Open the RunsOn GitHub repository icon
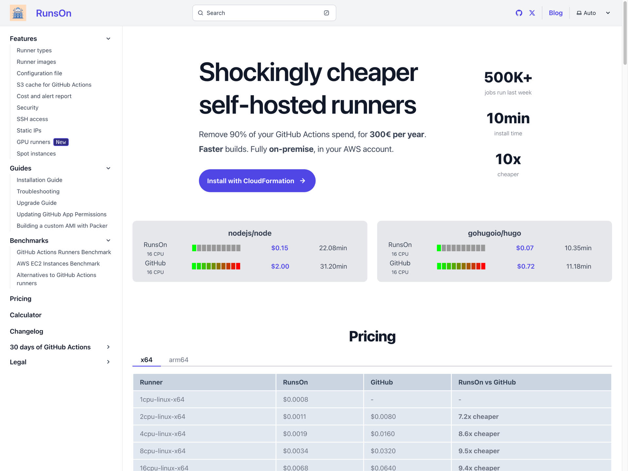Viewport: 628px width, 471px height. click(520, 13)
